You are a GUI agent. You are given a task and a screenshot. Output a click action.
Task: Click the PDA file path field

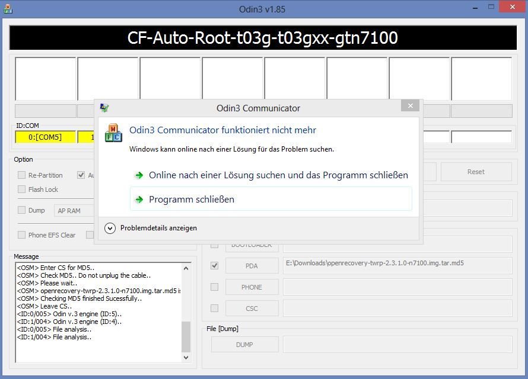(x=397, y=265)
